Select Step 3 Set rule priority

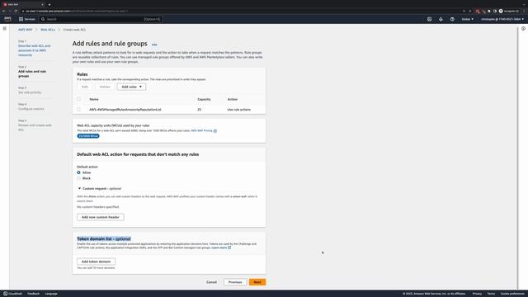(x=30, y=92)
